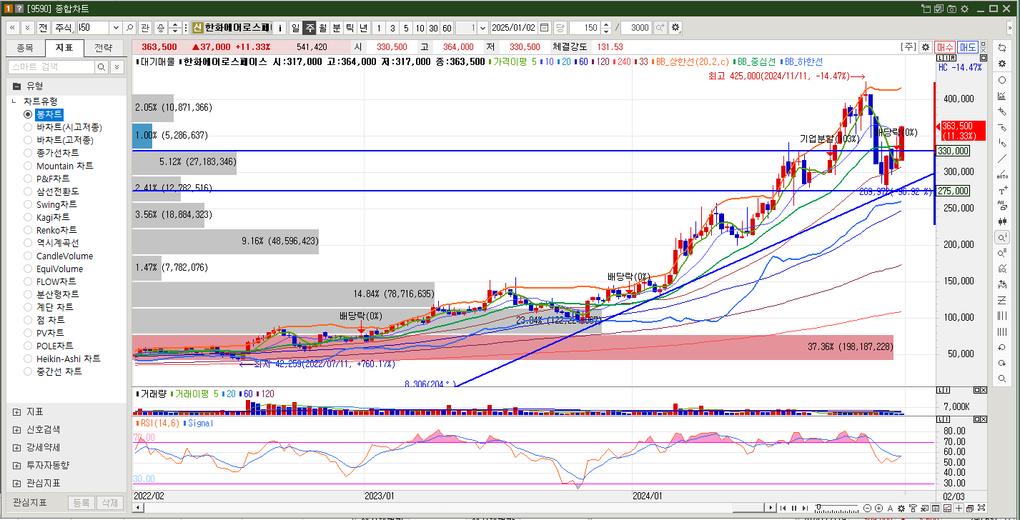Click the zoom-out minus icon in bottom bar

(x=867, y=508)
